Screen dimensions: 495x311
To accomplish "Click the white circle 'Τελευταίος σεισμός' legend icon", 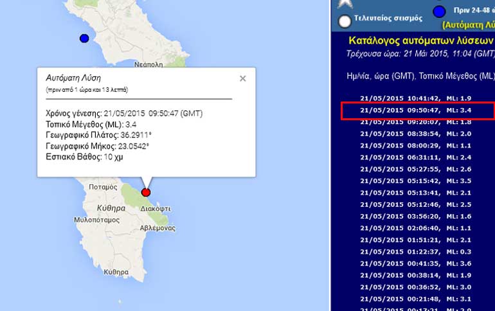I will tap(345, 21).
